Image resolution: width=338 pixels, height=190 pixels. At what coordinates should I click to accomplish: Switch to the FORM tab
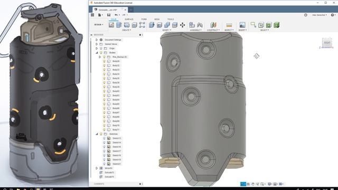(144, 20)
